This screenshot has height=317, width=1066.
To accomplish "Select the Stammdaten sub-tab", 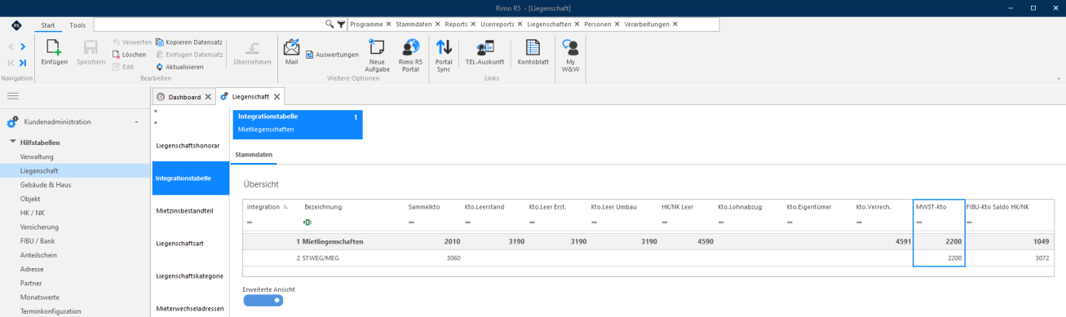I will [254, 154].
